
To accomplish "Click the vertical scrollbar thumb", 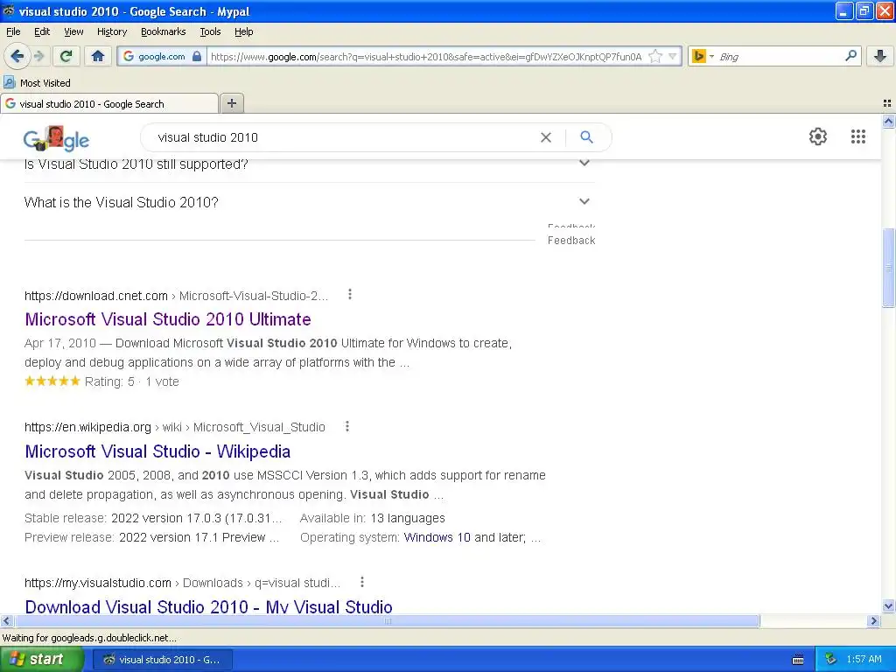I will point(888,268).
